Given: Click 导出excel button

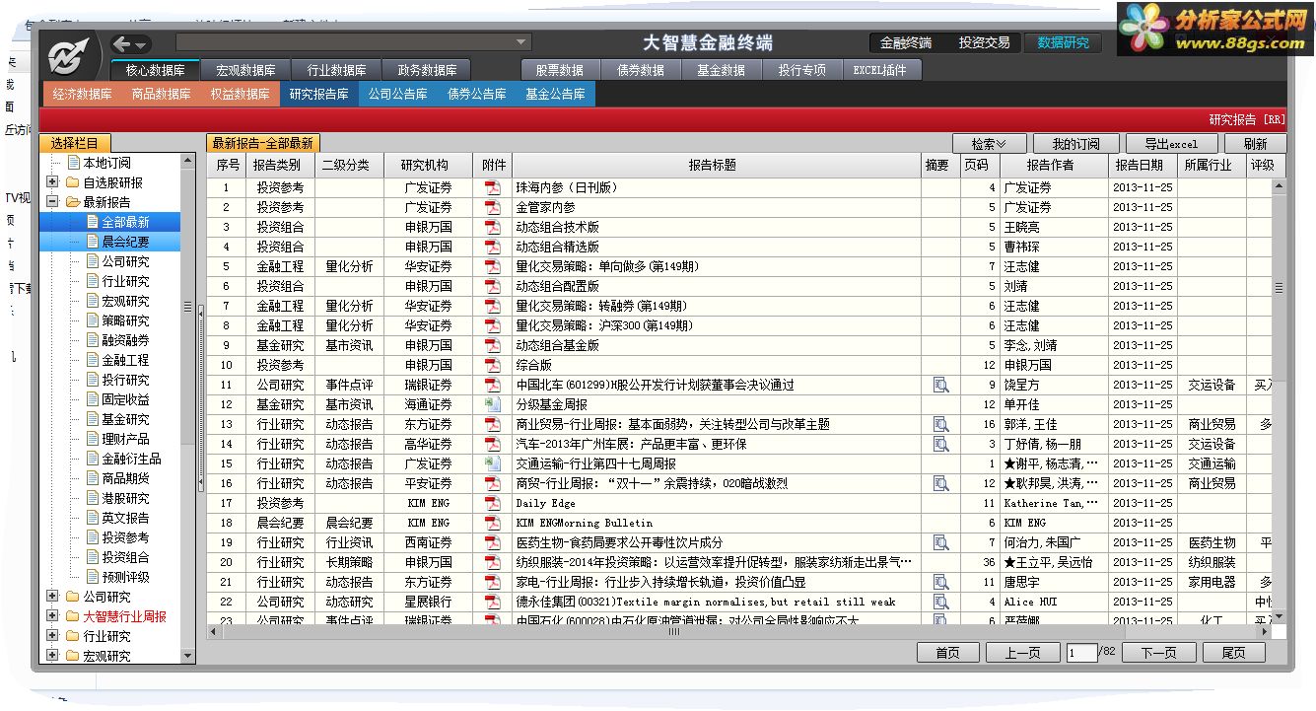Looking at the screenshot, I should tap(1172, 144).
